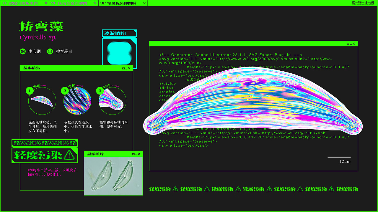Image resolution: width=378 pixels, height=212 pixels.
Task: Click the 基本信息 window title
Action: pyautogui.click(x=32, y=68)
